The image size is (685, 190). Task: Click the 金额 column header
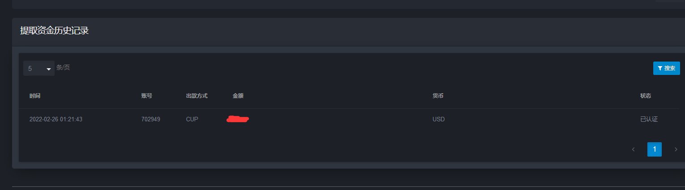point(238,96)
